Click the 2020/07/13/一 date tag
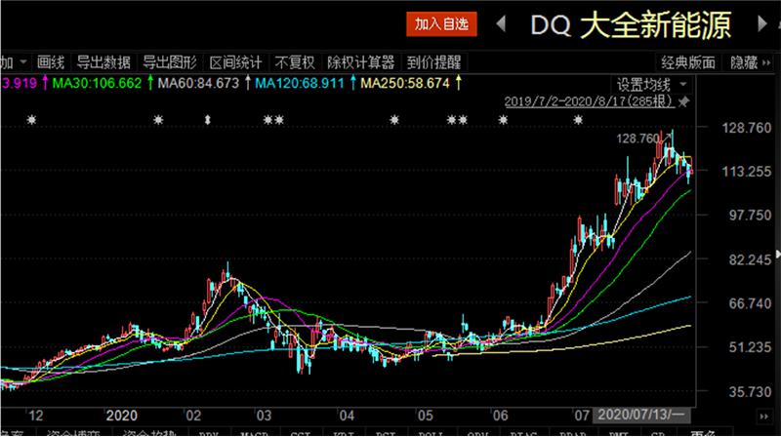Image resolution: width=781 pixels, height=437 pixels. click(641, 415)
